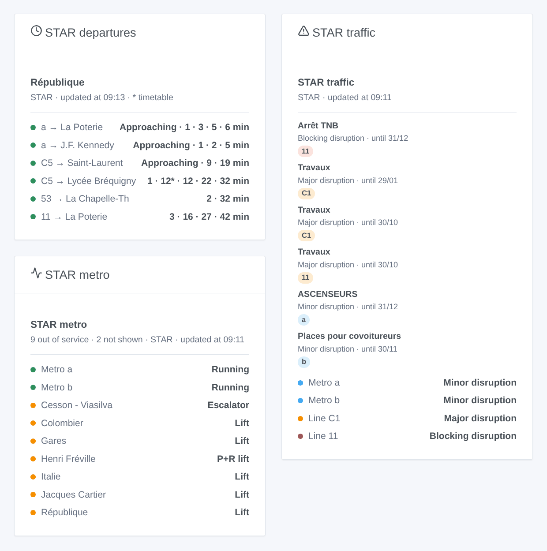
Task: Click '3 · 16 · 27 · 42 min' times
Action: (209, 217)
